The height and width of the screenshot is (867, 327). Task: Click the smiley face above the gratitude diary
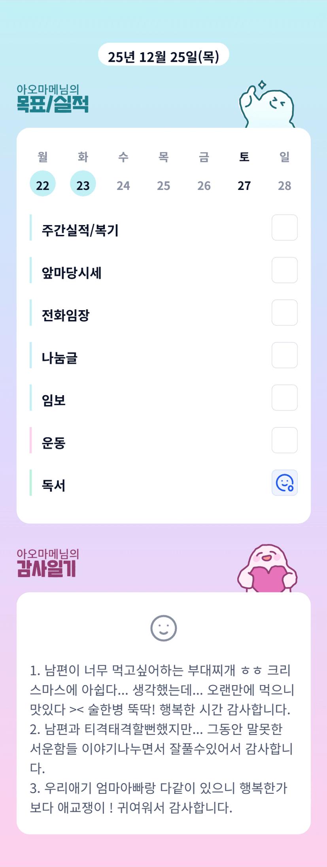(x=163, y=628)
